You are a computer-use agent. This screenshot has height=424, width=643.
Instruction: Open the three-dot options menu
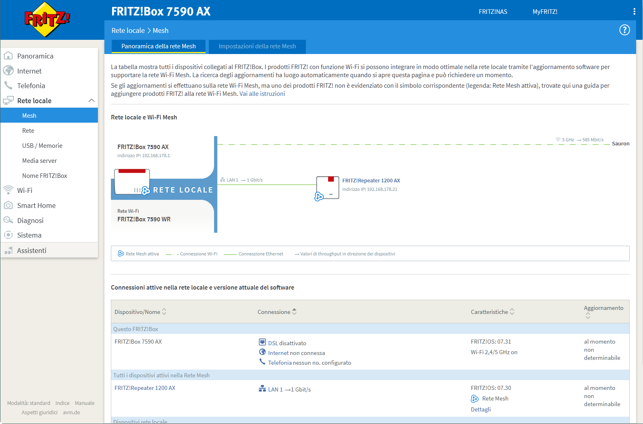pyautogui.click(x=634, y=12)
